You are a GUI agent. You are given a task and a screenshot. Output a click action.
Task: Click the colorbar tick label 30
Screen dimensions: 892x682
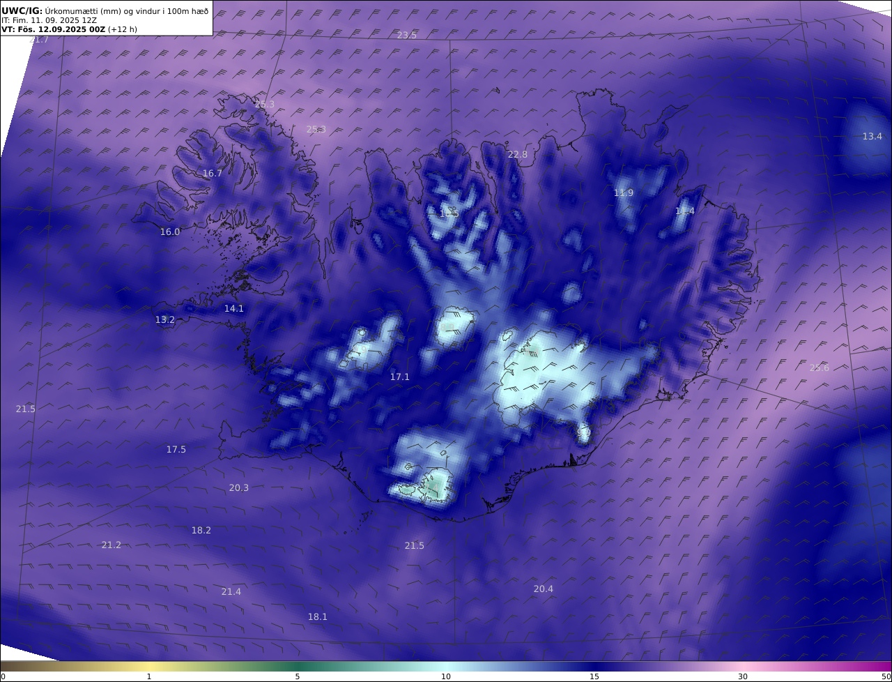(743, 676)
